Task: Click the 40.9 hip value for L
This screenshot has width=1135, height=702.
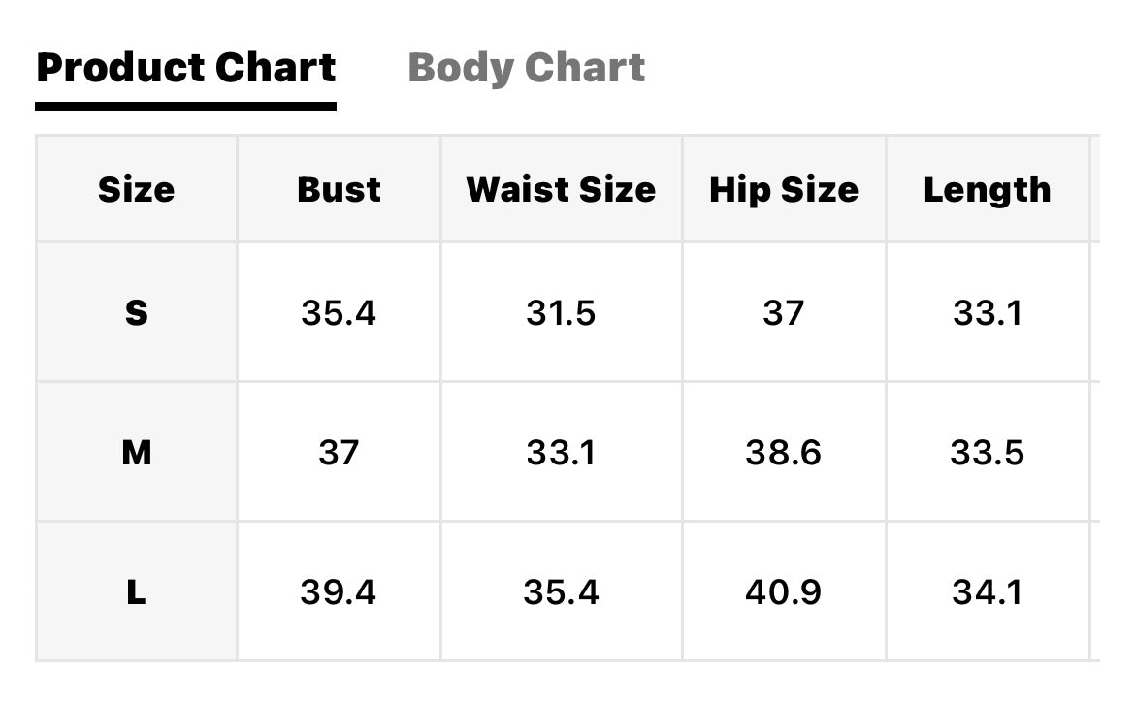Action: [784, 592]
